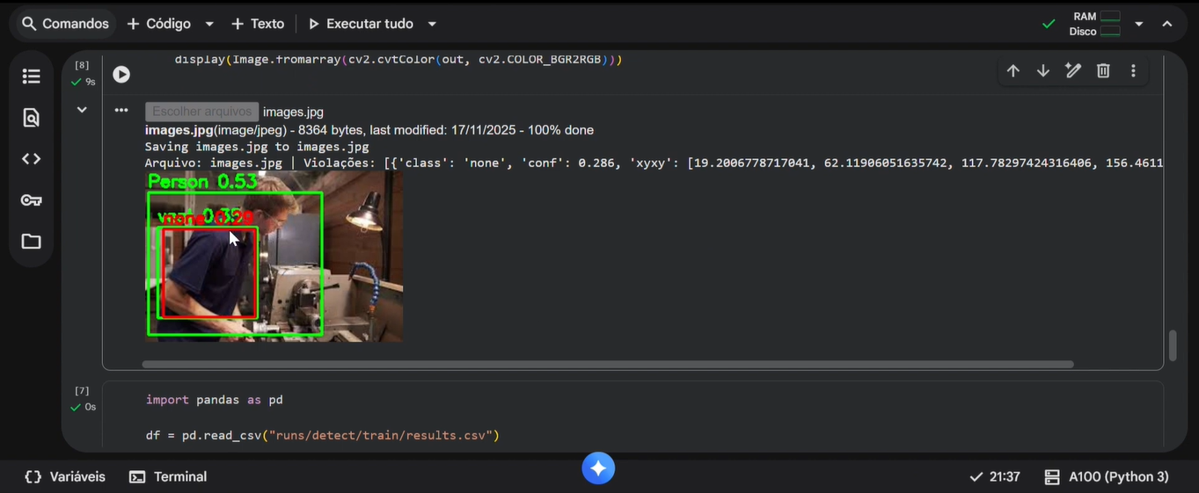
Task: Click the horizontal output scrollbar
Action: point(607,364)
